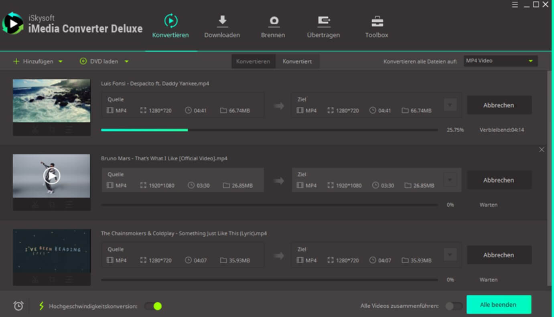Click the Verbleibend:04:14 remaining time

[501, 130]
